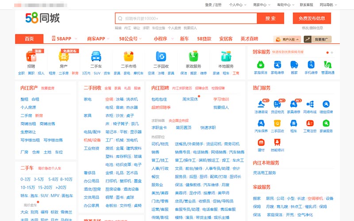The height and width of the screenshot is (221, 354).
Task: Expand the 商家APP menu arrow
Action: click(108, 39)
